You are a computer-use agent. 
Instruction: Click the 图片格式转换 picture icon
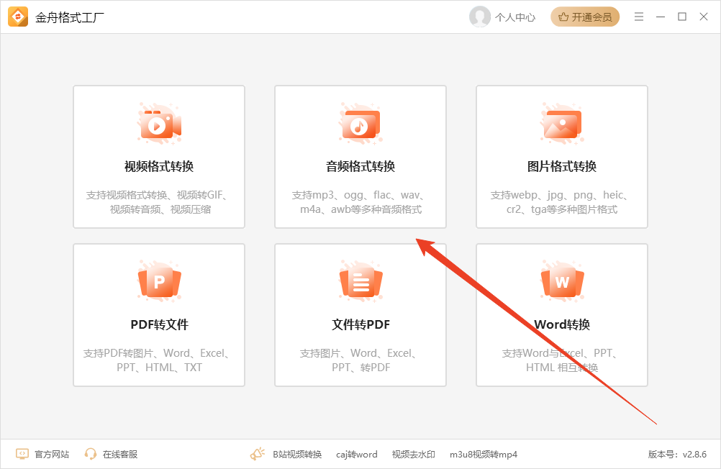point(561,124)
